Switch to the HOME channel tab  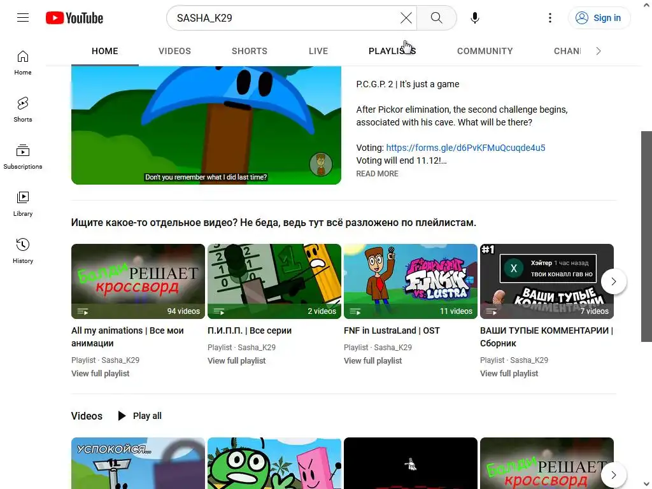tap(105, 51)
